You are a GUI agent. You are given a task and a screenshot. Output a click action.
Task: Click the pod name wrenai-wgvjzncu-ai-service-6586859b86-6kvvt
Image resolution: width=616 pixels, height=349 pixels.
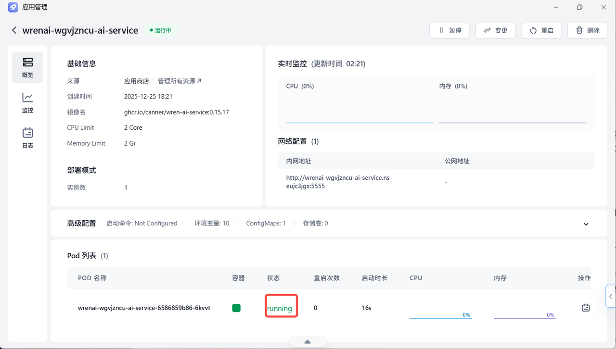click(144, 308)
